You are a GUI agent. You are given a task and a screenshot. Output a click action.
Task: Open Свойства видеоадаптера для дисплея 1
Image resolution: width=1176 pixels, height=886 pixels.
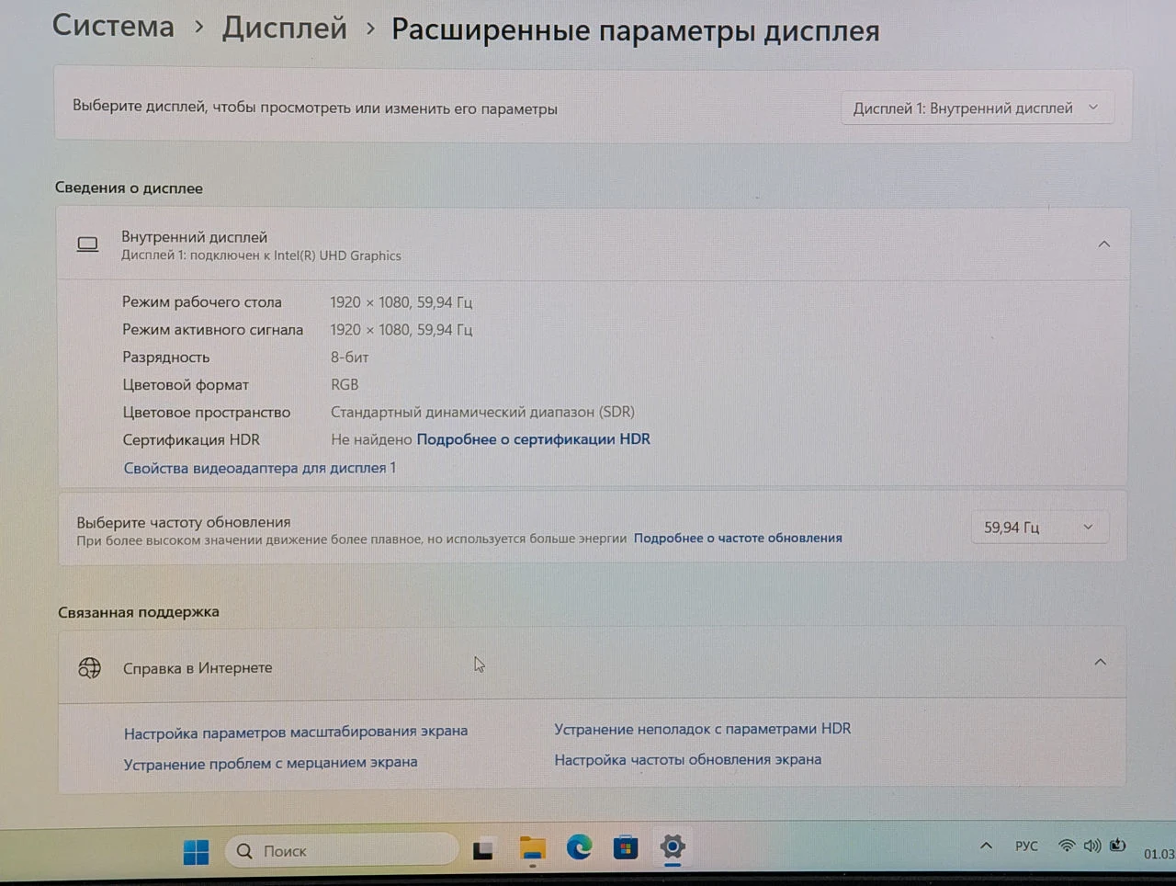click(260, 468)
